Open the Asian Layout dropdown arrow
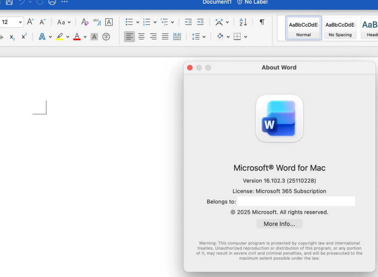 (227, 22)
